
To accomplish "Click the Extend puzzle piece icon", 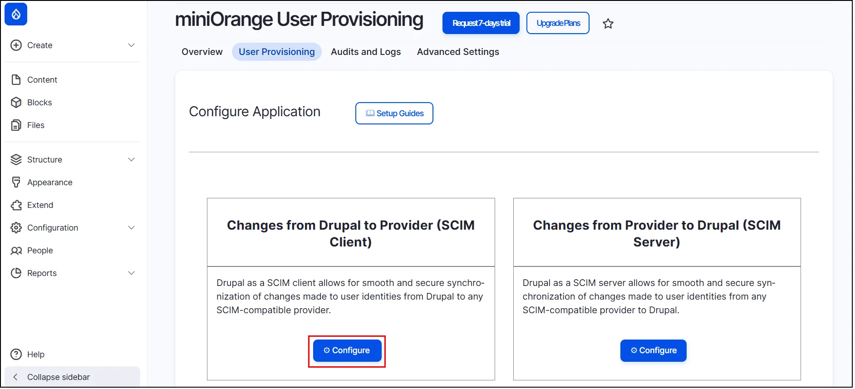I will tap(16, 205).
